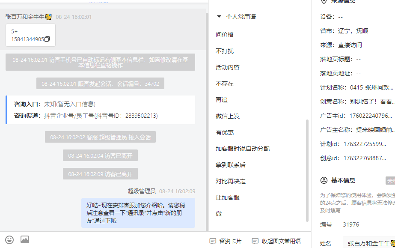Viewport: 395px width, 248px height.
Task: Copy phone number 15841344905 icon
Action: coord(47,39)
